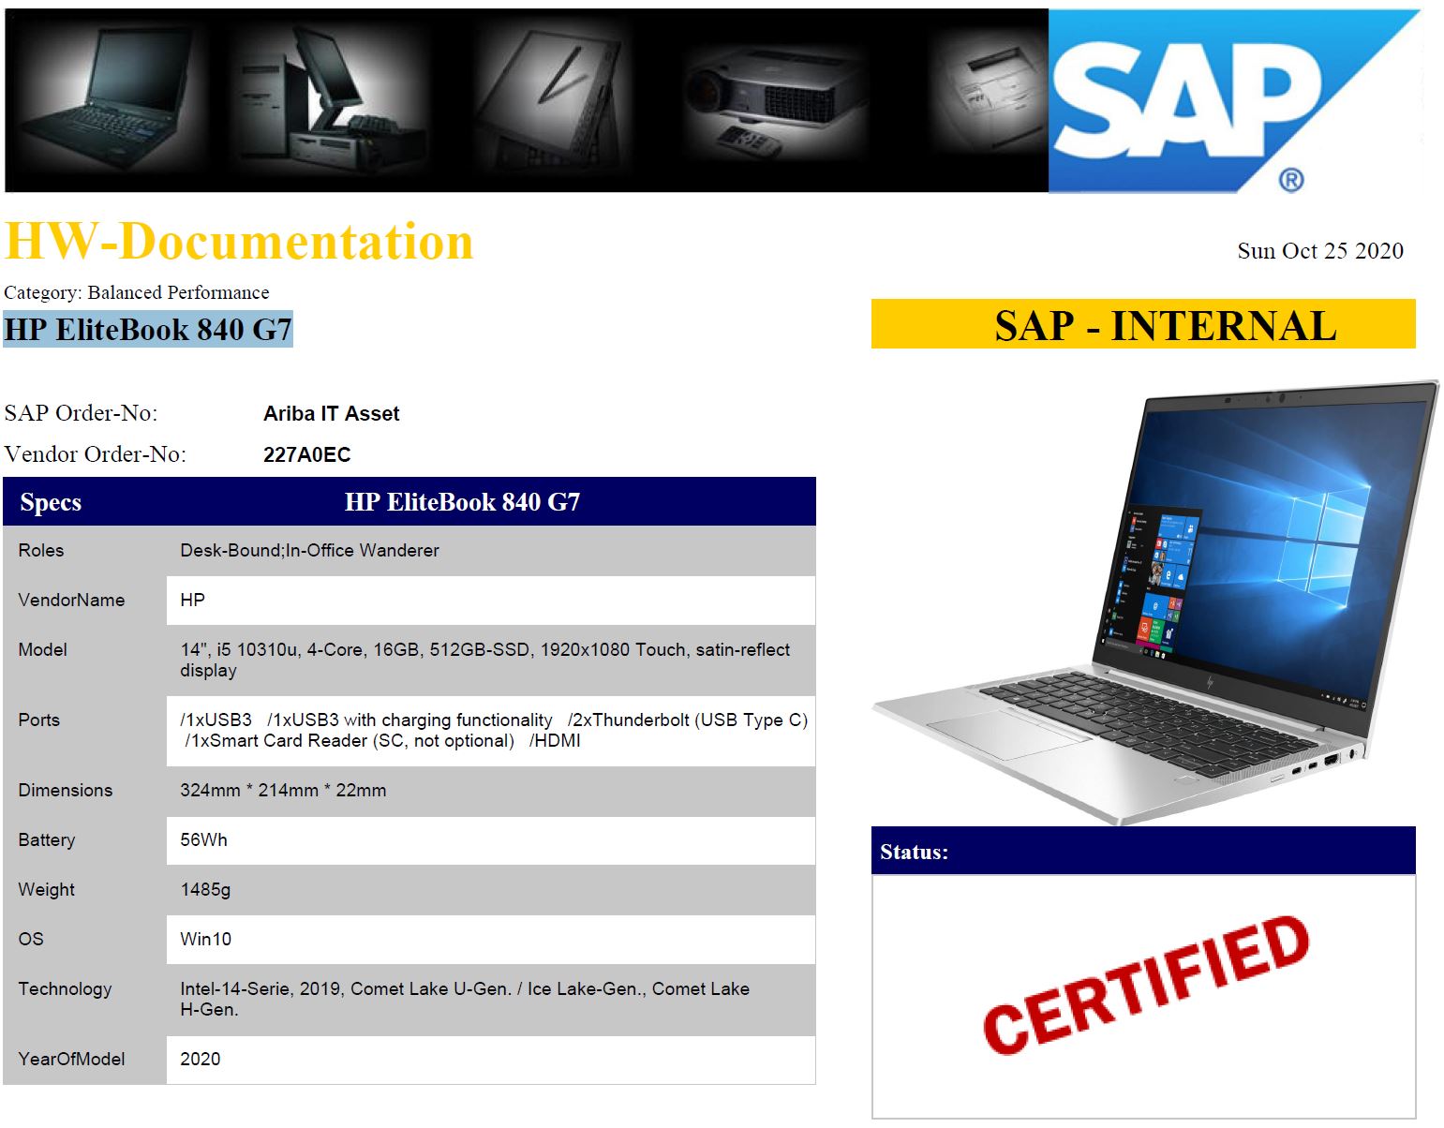The image size is (1444, 1128).
Task: Click the 324mm * 214mm * 22mm value
Action: pyautogui.click(x=283, y=791)
